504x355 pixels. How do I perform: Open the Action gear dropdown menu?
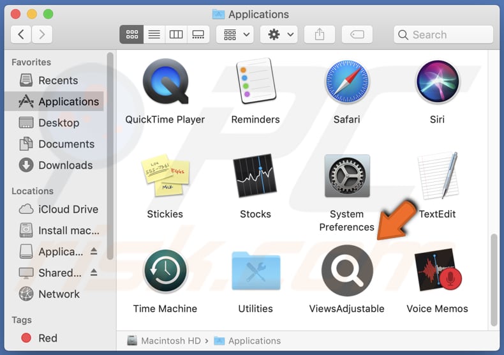coord(279,34)
